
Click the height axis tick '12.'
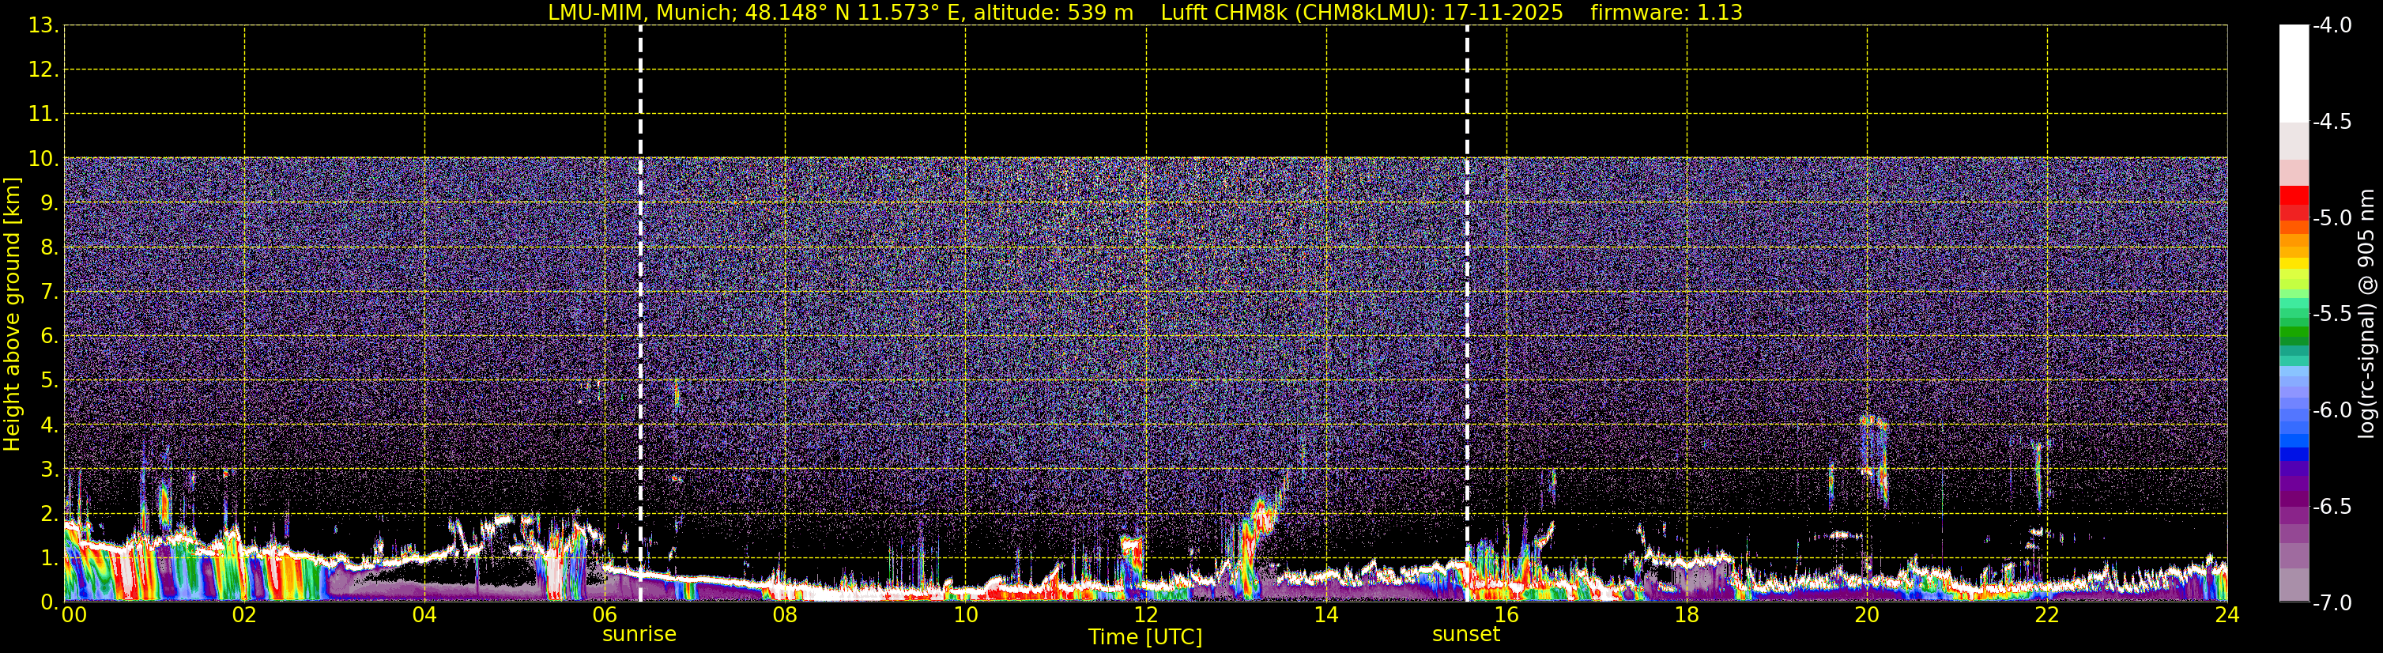tap(43, 70)
